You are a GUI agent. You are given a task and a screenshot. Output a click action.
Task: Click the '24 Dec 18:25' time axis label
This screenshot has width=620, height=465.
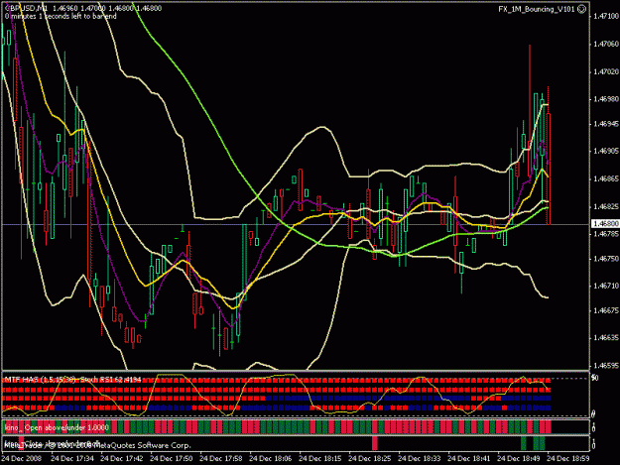tap(370, 459)
